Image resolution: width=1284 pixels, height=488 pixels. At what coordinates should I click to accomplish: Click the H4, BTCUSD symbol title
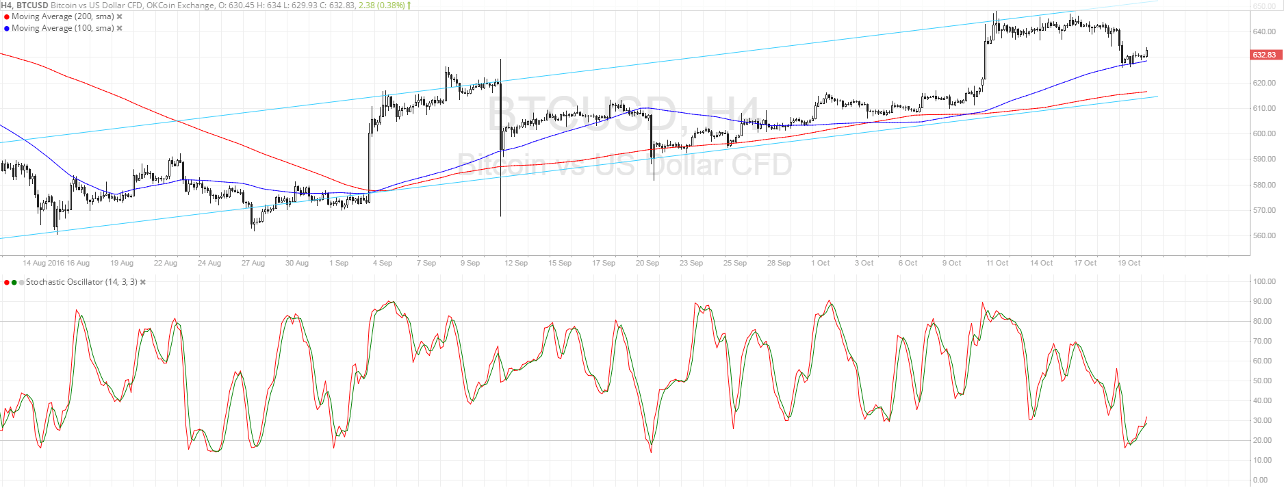pos(25,5)
